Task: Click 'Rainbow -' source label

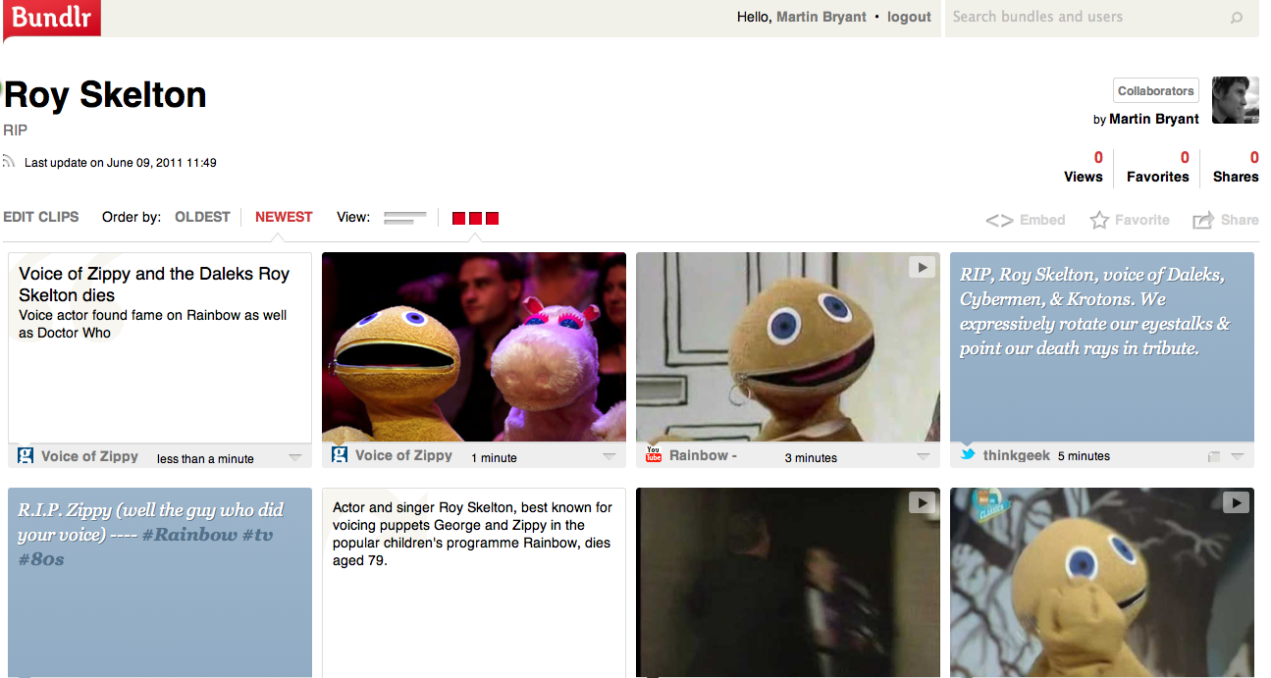Action: (703, 455)
